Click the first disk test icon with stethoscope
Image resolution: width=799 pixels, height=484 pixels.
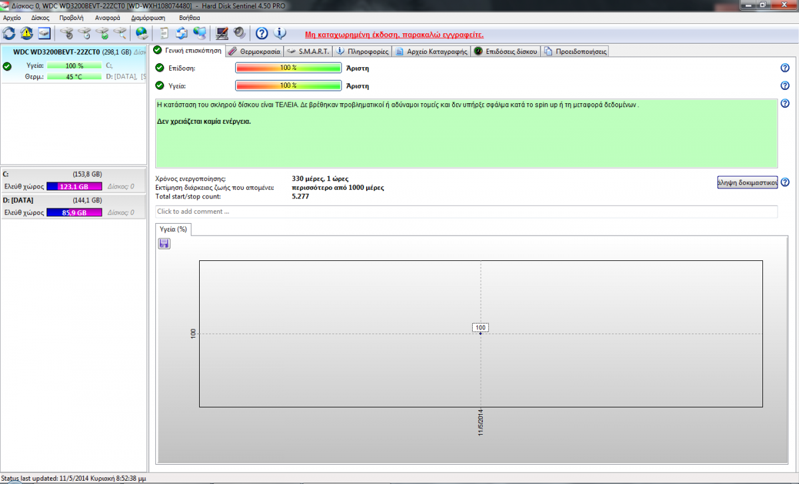click(67, 33)
